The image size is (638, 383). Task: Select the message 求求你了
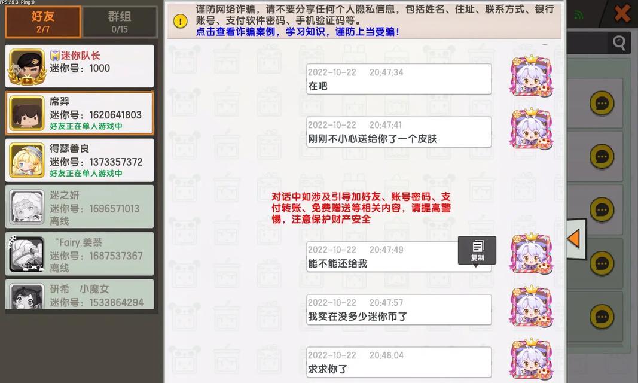point(399,362)
